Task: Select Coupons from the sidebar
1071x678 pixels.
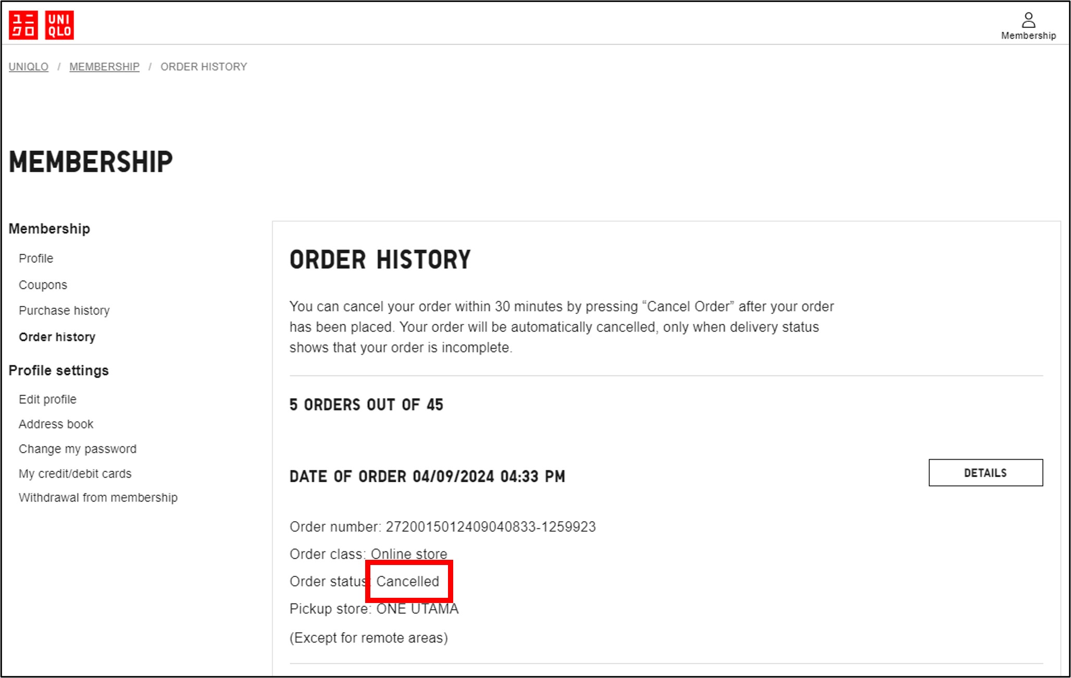Action: [x=43, y=285]
